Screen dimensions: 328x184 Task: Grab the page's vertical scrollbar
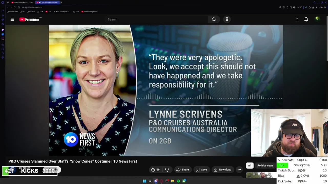click(x=327, y=38)
